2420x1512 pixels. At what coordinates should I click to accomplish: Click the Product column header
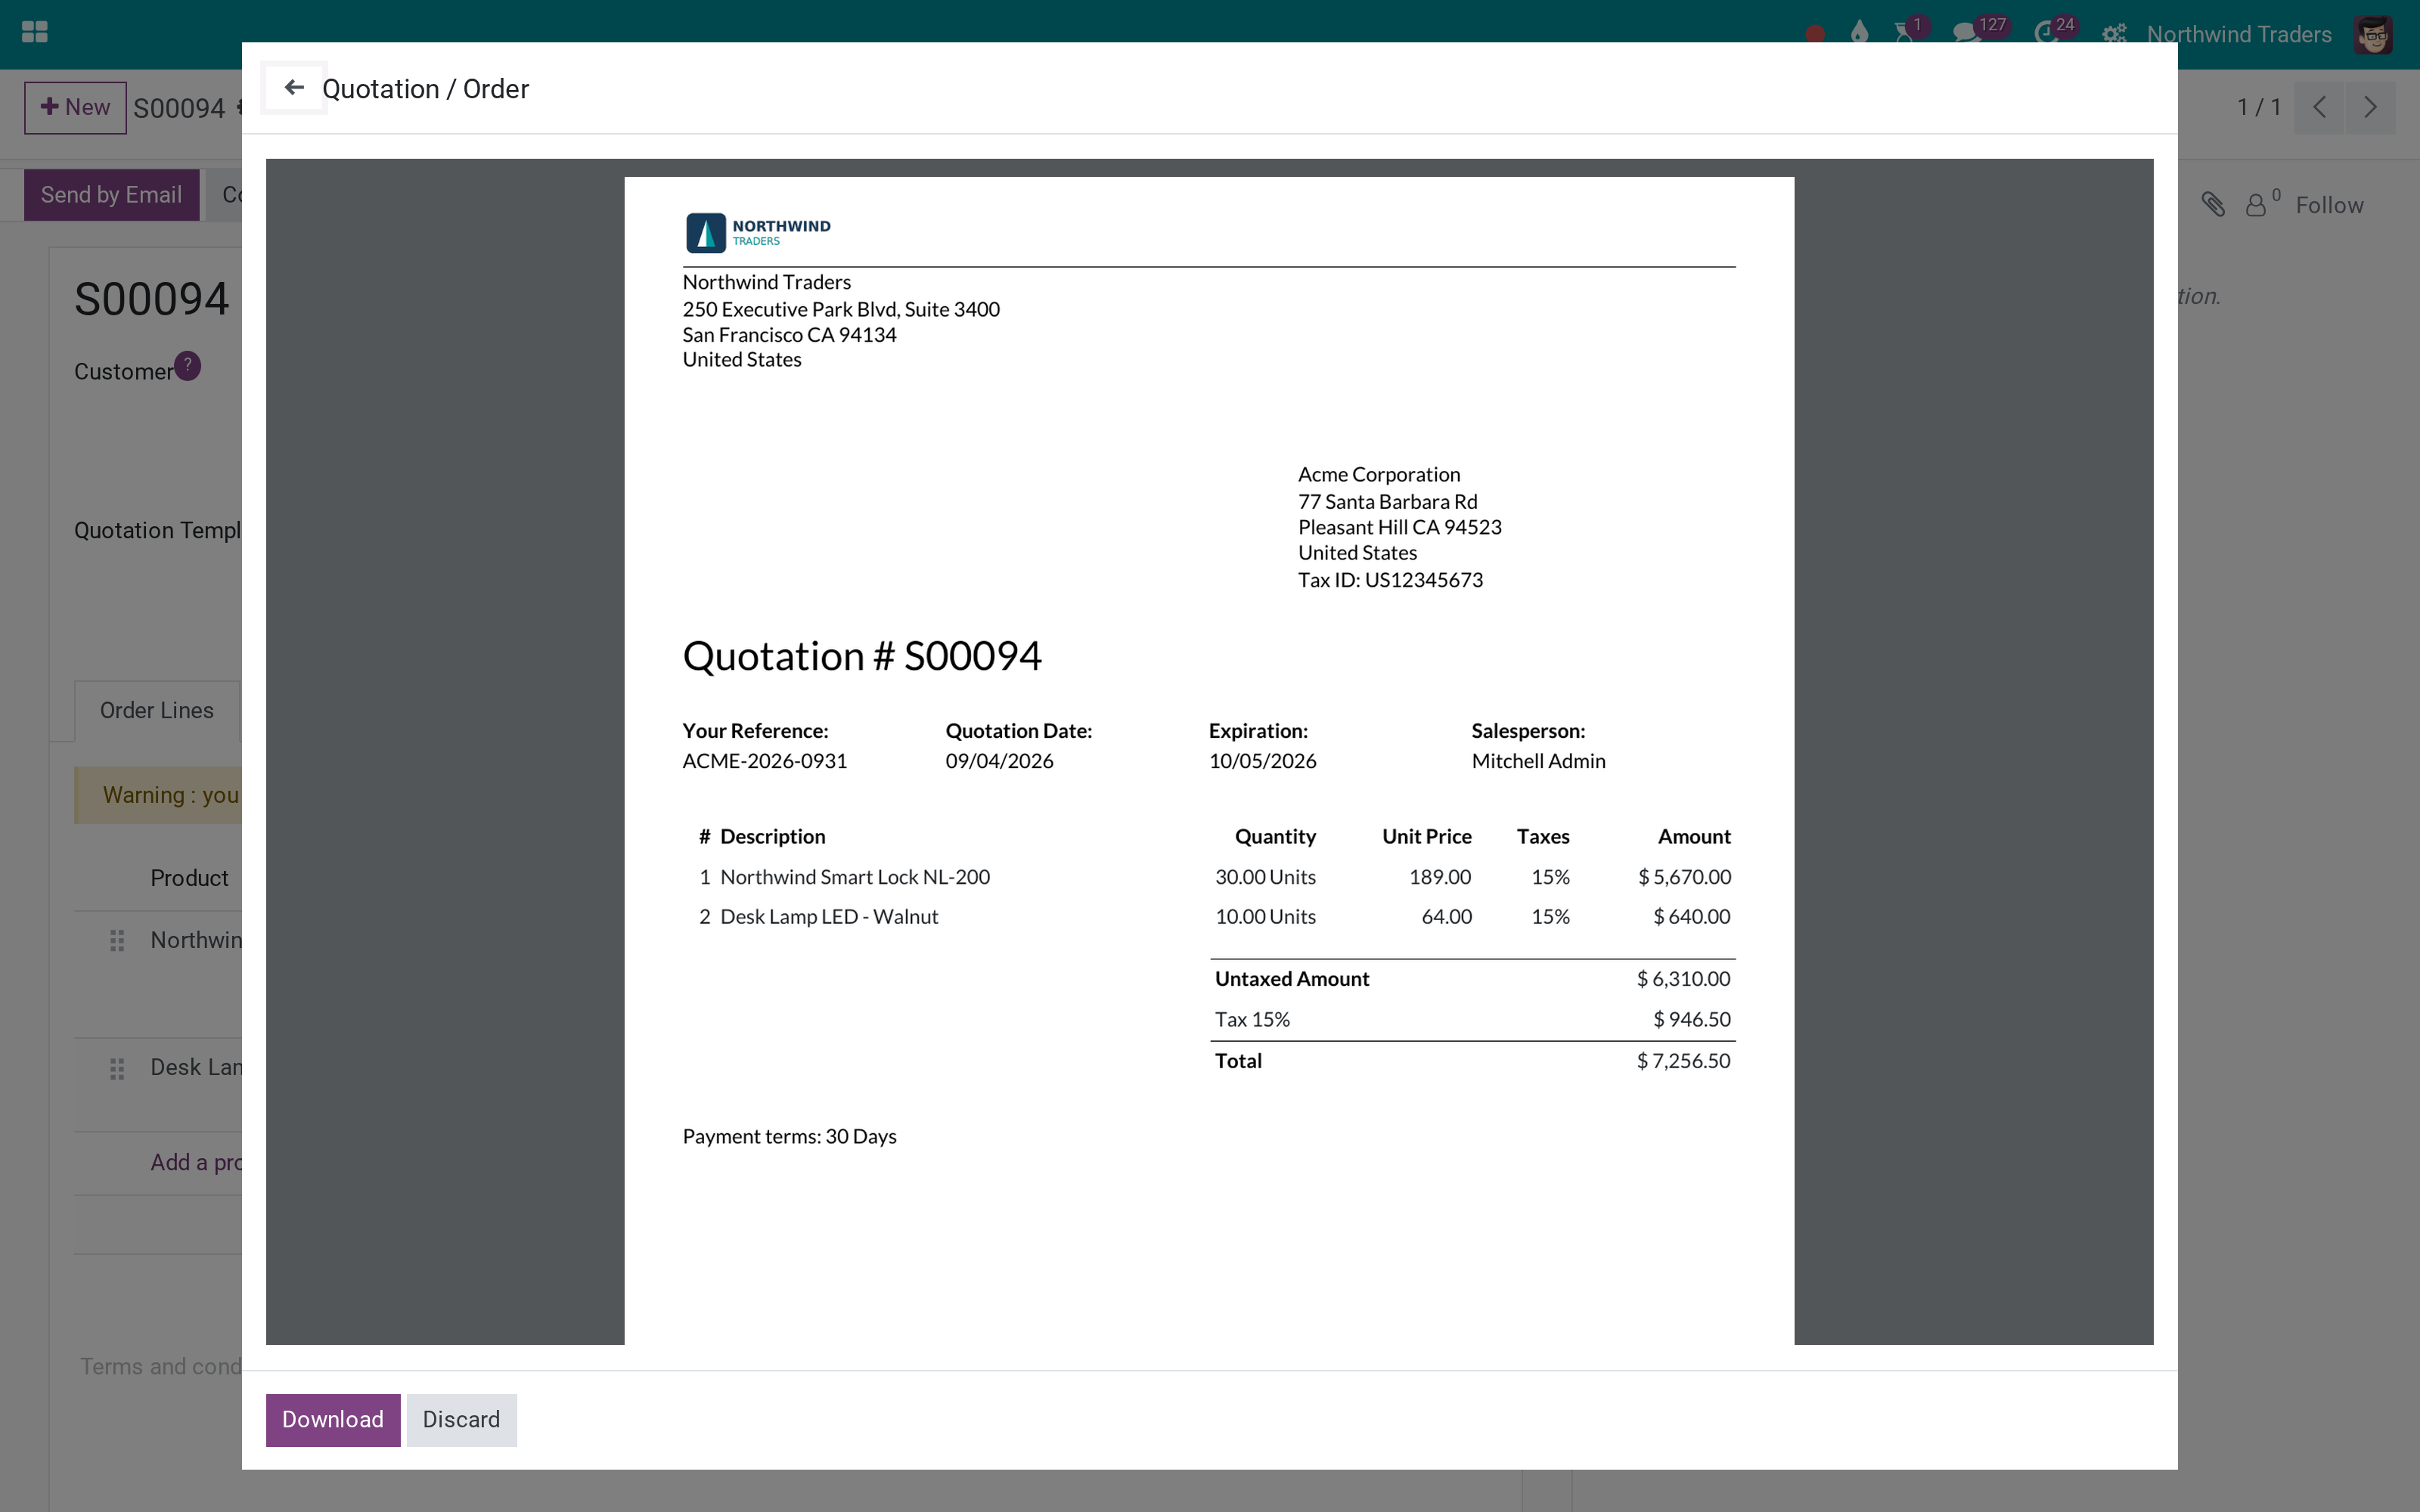pyautogui.click(x=189, y=878)
